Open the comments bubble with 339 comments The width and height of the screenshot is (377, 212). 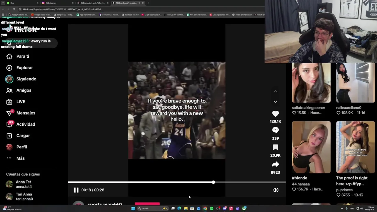[275, 130]
